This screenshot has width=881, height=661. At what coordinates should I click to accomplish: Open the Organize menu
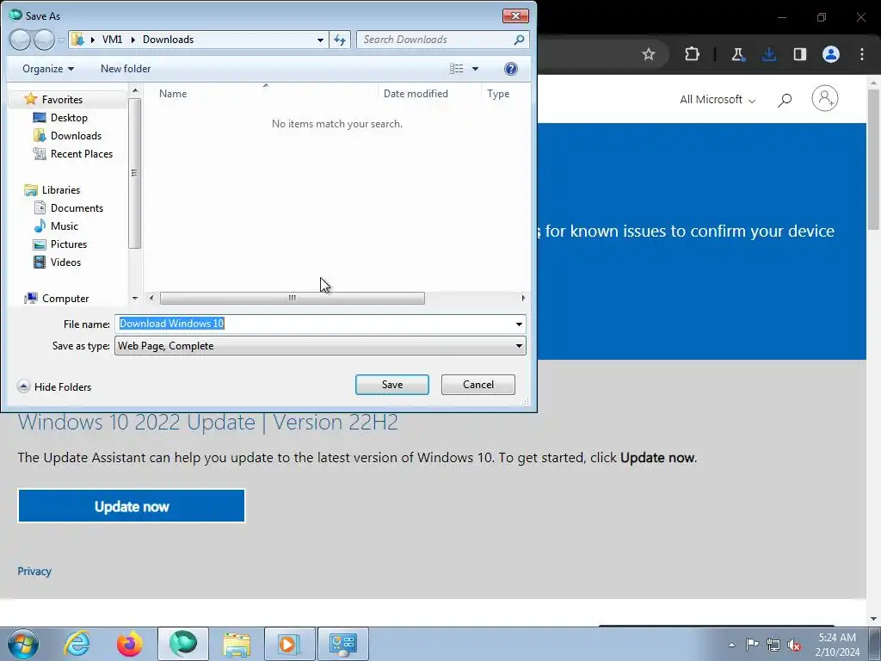48,69
